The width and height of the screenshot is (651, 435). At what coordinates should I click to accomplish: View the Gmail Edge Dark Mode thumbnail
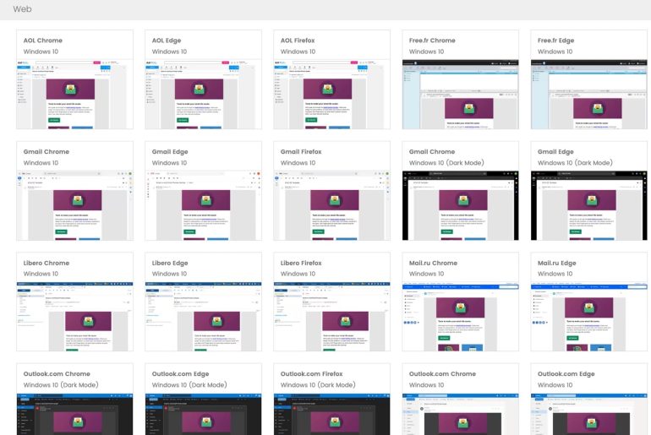(588, 205)
